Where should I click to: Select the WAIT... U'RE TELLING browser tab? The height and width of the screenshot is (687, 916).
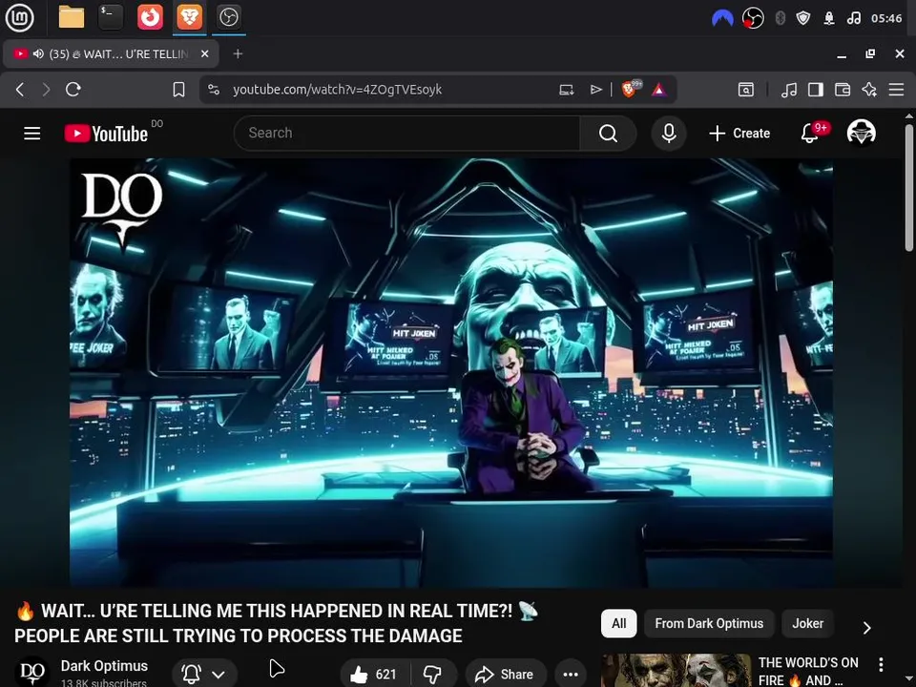(111, 53)
